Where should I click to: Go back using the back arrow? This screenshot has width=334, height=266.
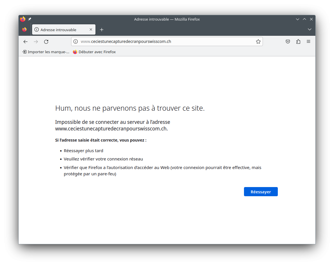coord(26,42)
